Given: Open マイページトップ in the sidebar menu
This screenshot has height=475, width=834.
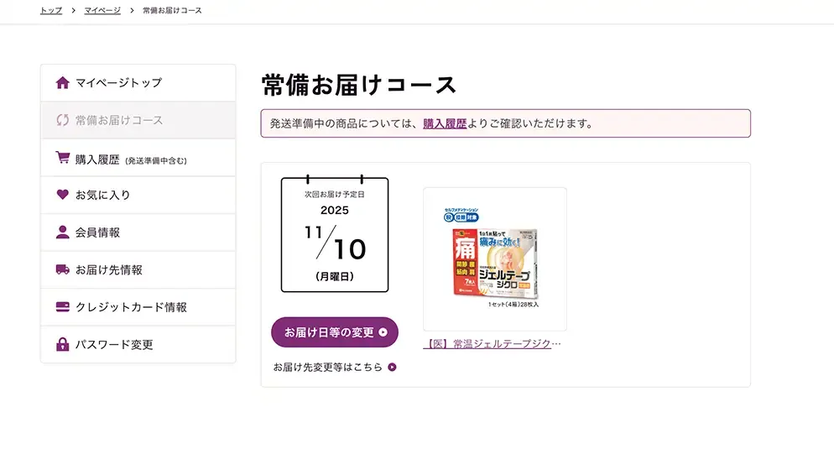Looking at the screenshot, I should tap(138, 83).
